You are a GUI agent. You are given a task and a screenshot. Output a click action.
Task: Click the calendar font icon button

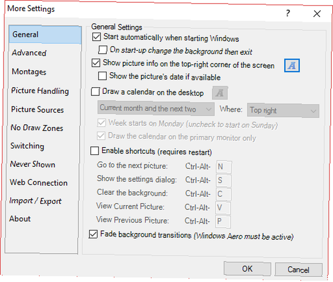pos(220,93)
